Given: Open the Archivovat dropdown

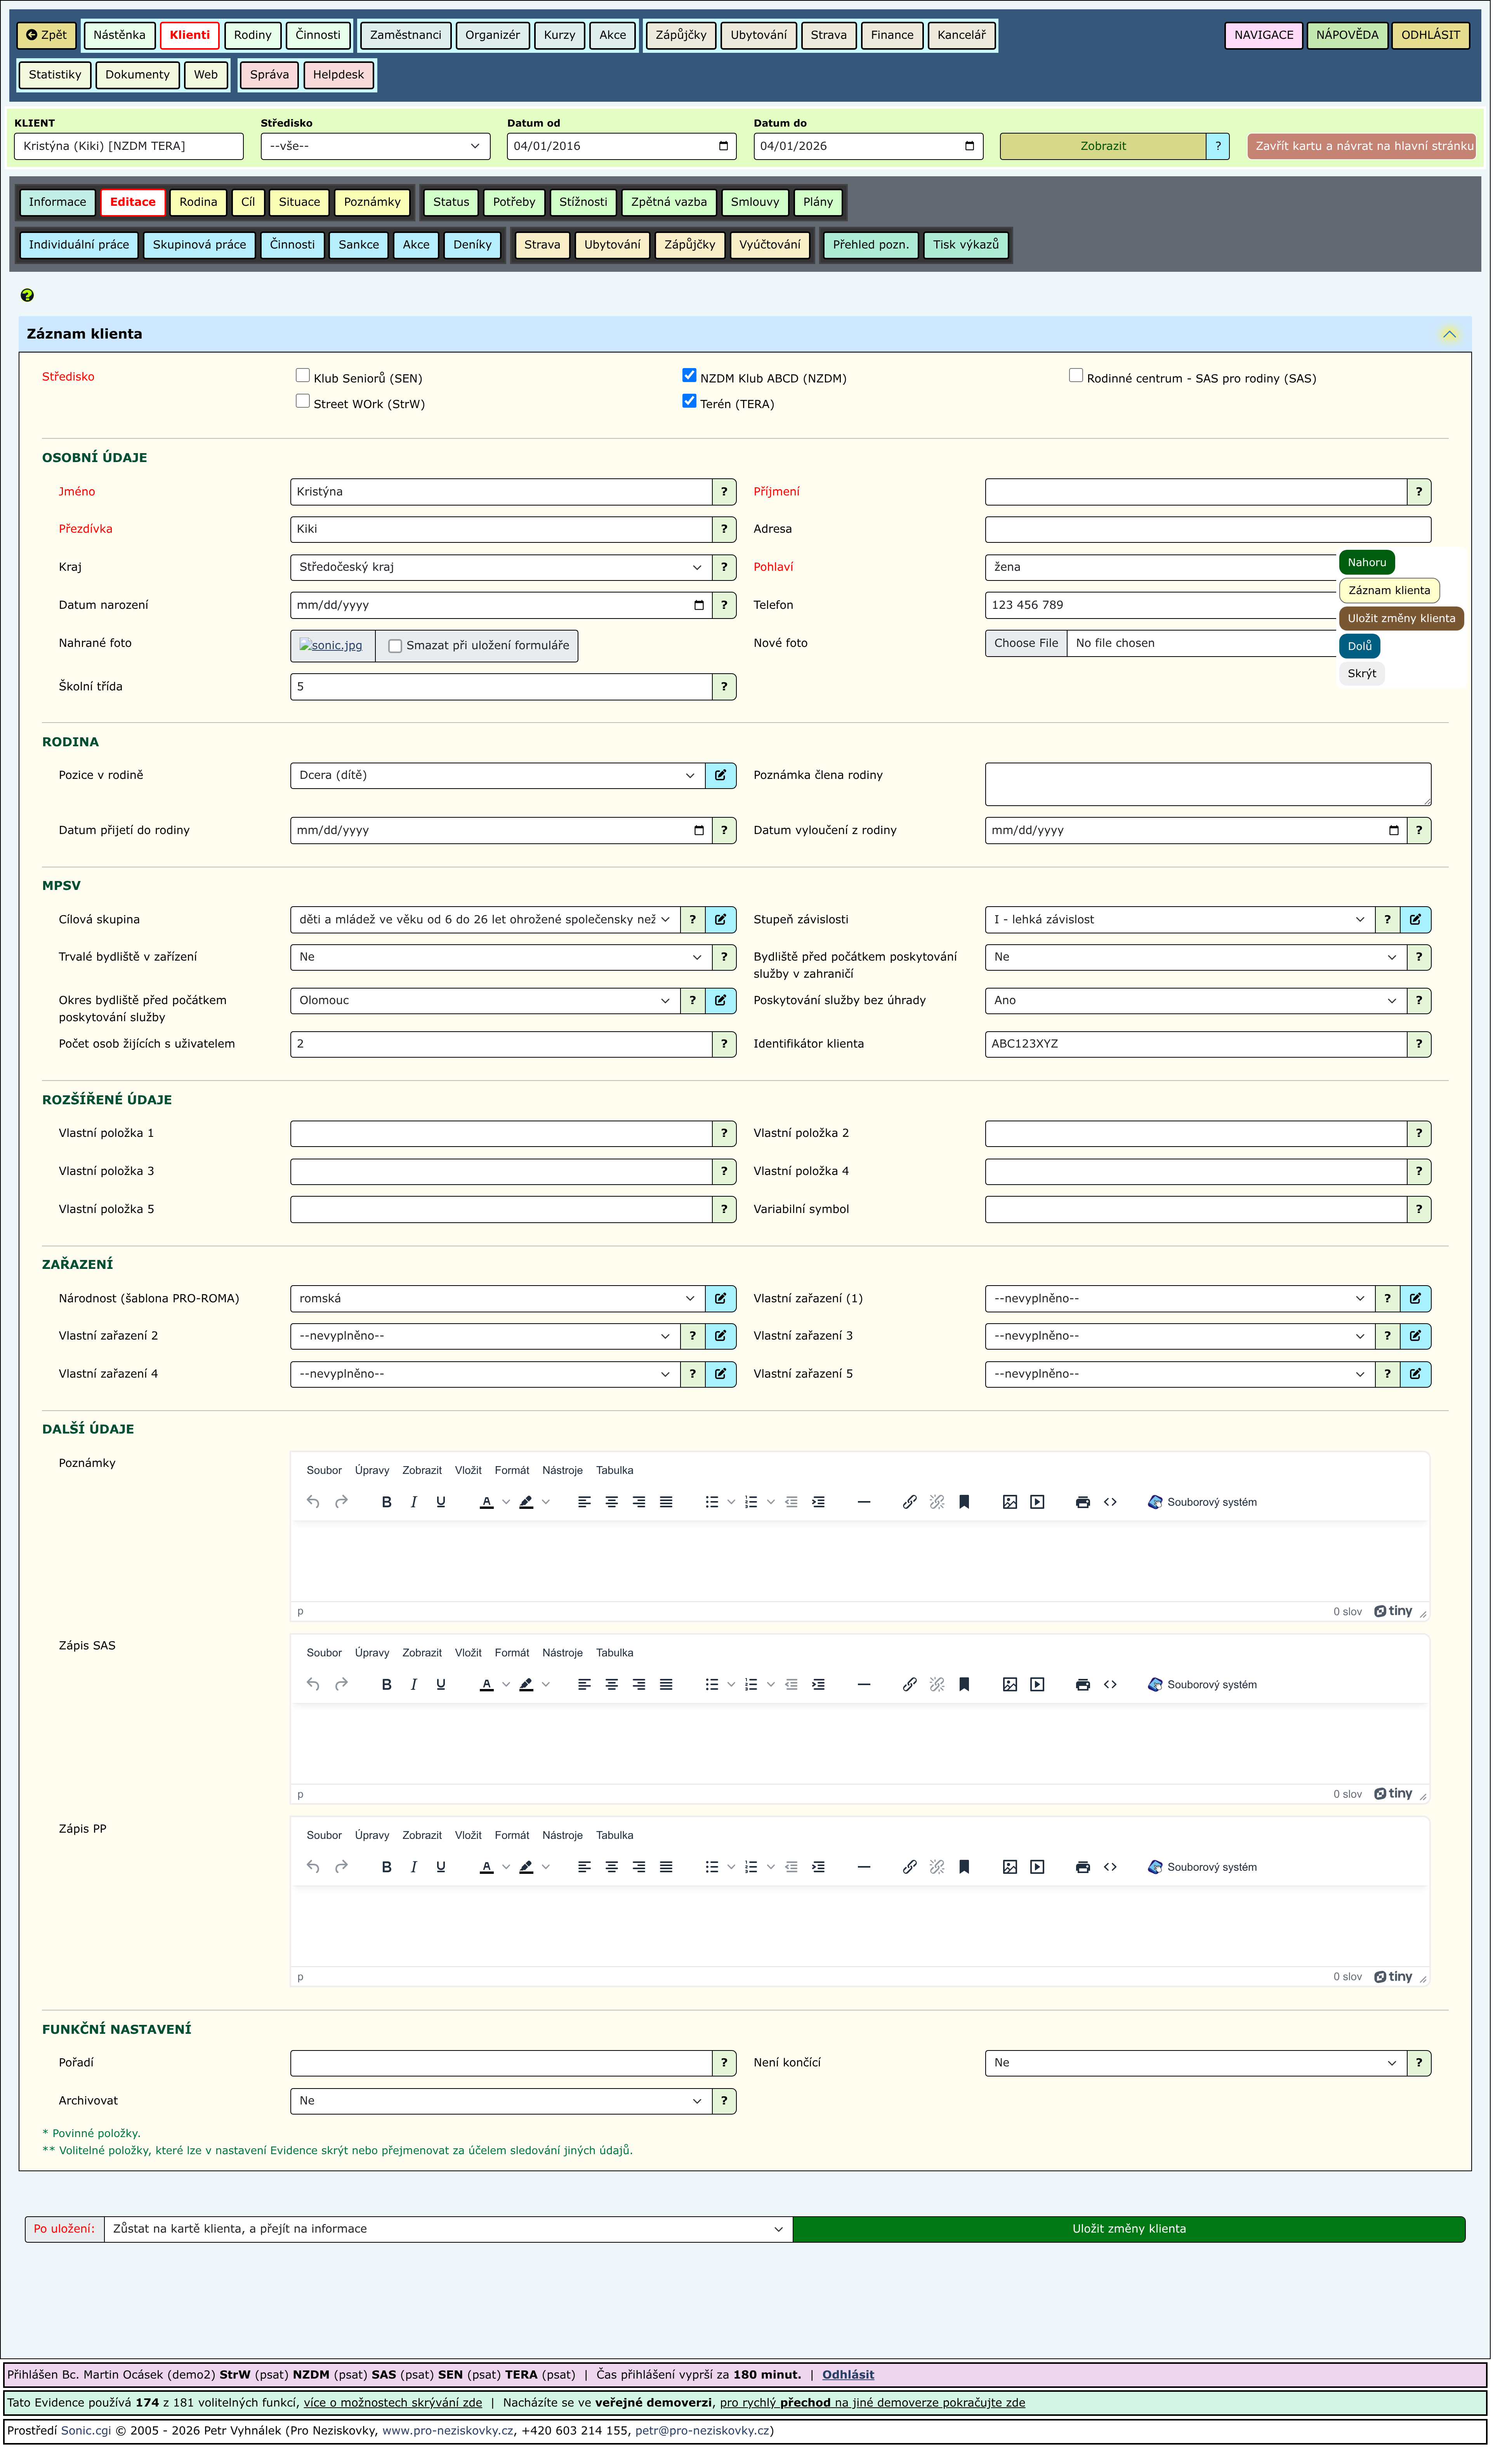Looking at the screenshot, I should (x=501, y=2101).
